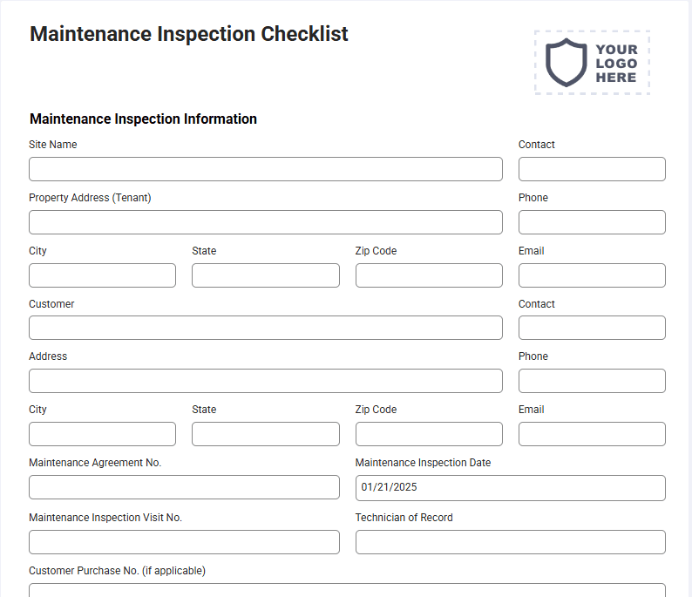Focus the Maintenance Inspection Visit No. field
Viewport: 692px width, 597px height.
184,542
